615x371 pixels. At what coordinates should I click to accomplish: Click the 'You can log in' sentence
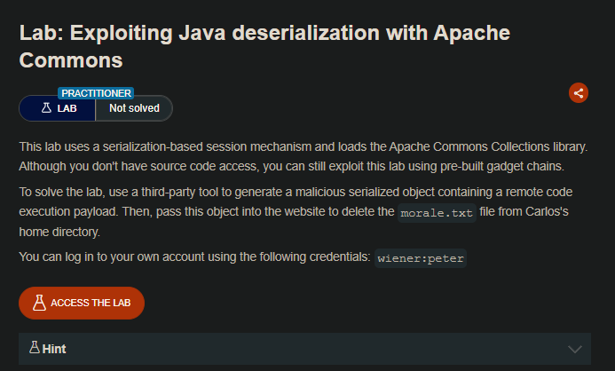pyautogui.click(x=195, y=258)
